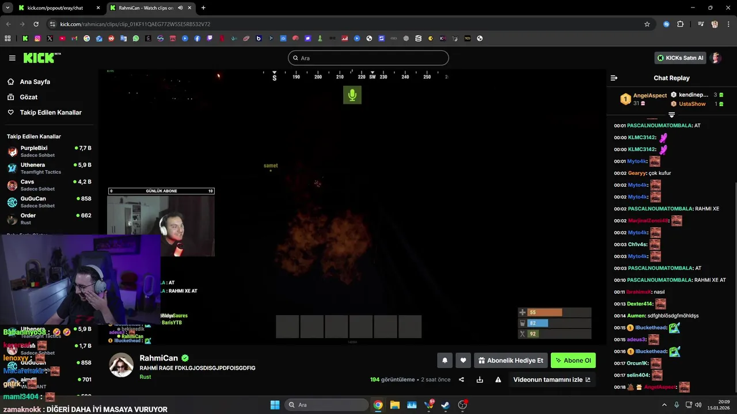Open the Kick bookmark icon in bookmarks bar

click(25, 39)
